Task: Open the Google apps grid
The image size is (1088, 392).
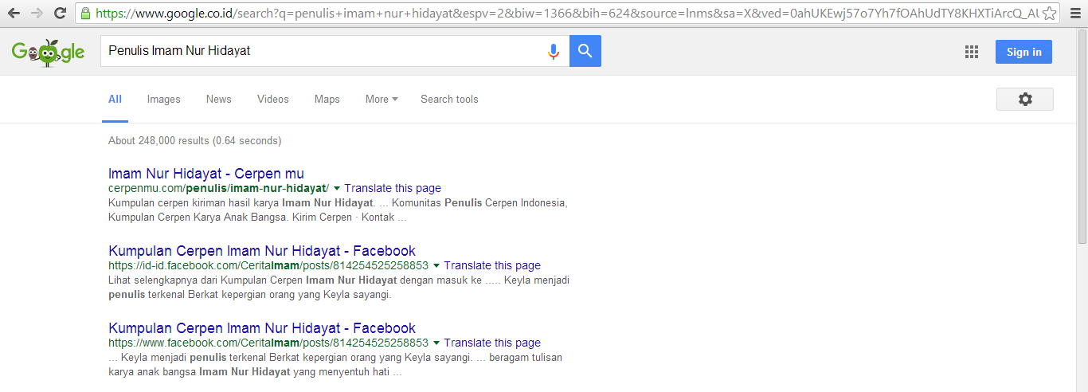Action: click(x=972, y=52)
